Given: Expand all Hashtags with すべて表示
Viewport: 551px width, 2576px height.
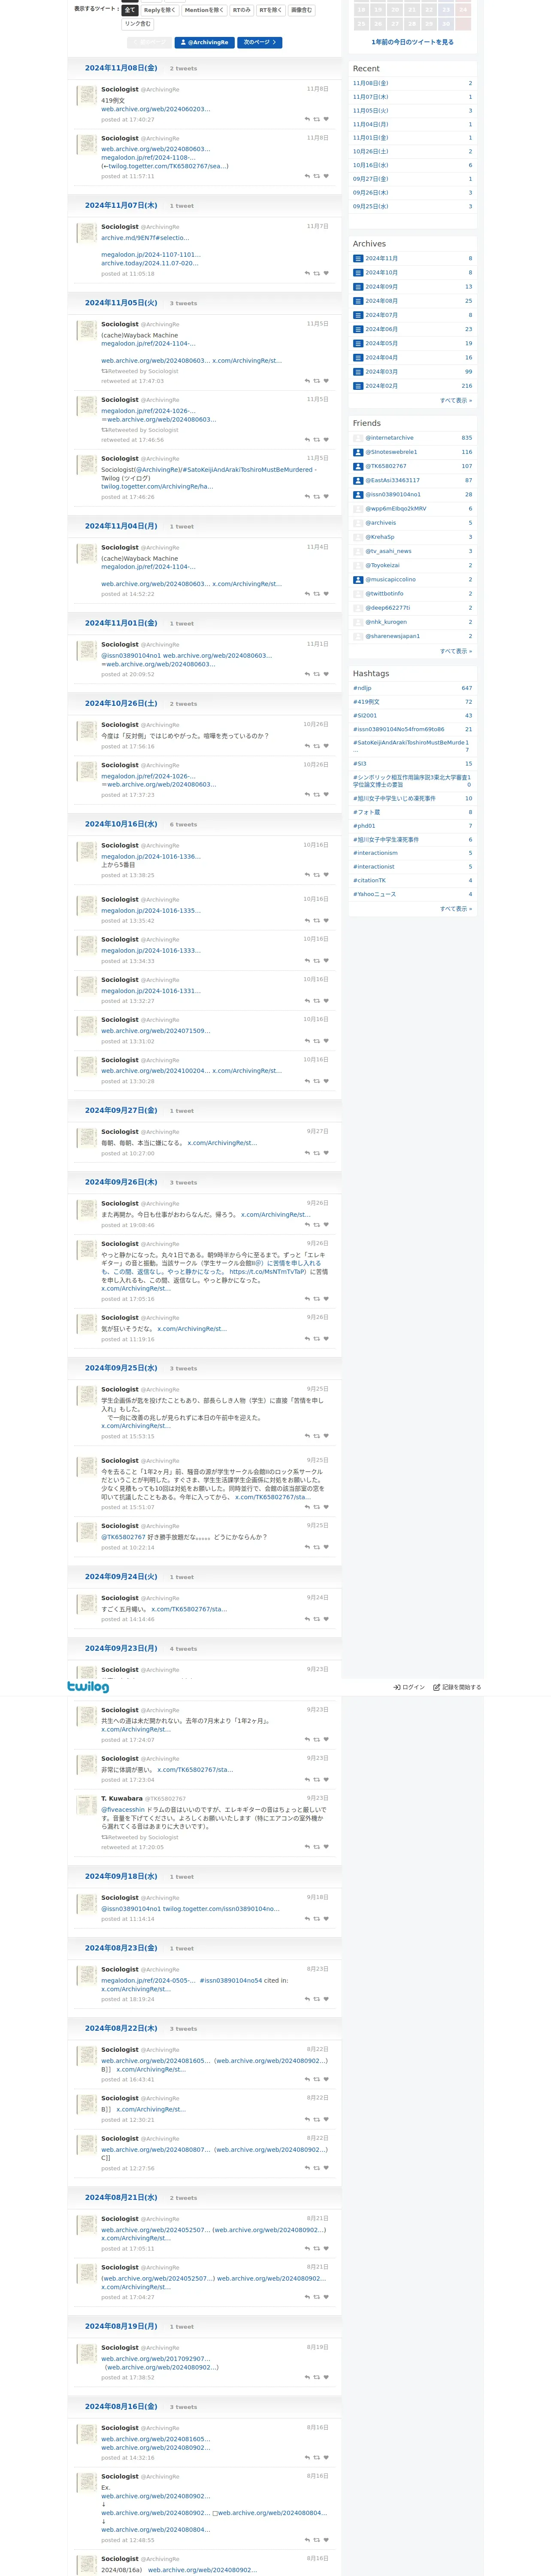Looking at the screenshot, I should 456,909.
